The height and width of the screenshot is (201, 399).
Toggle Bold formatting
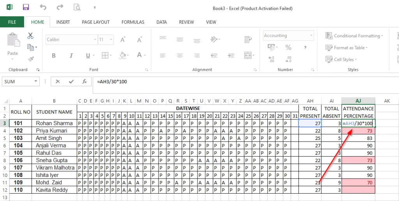(54, 56)
